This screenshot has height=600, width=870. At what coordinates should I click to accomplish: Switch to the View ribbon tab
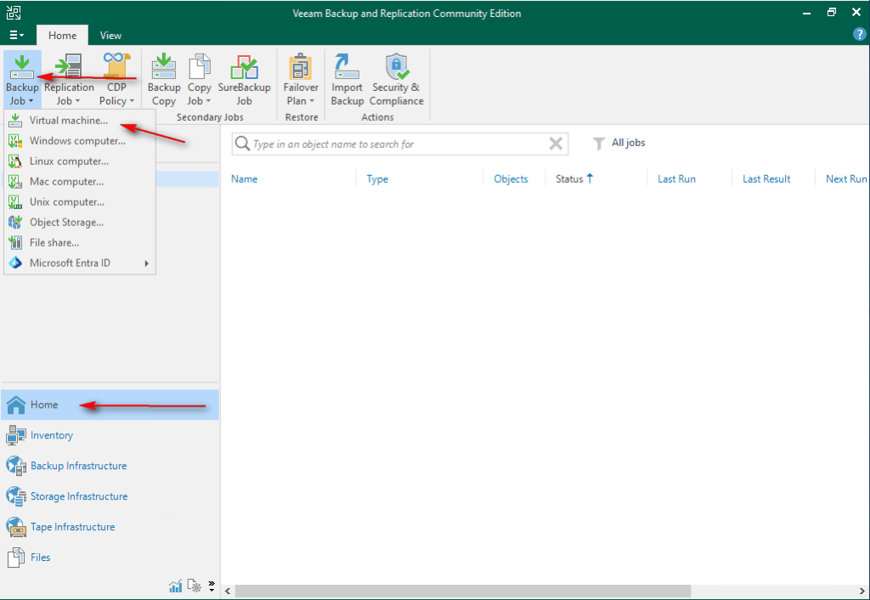pos(110,36)
